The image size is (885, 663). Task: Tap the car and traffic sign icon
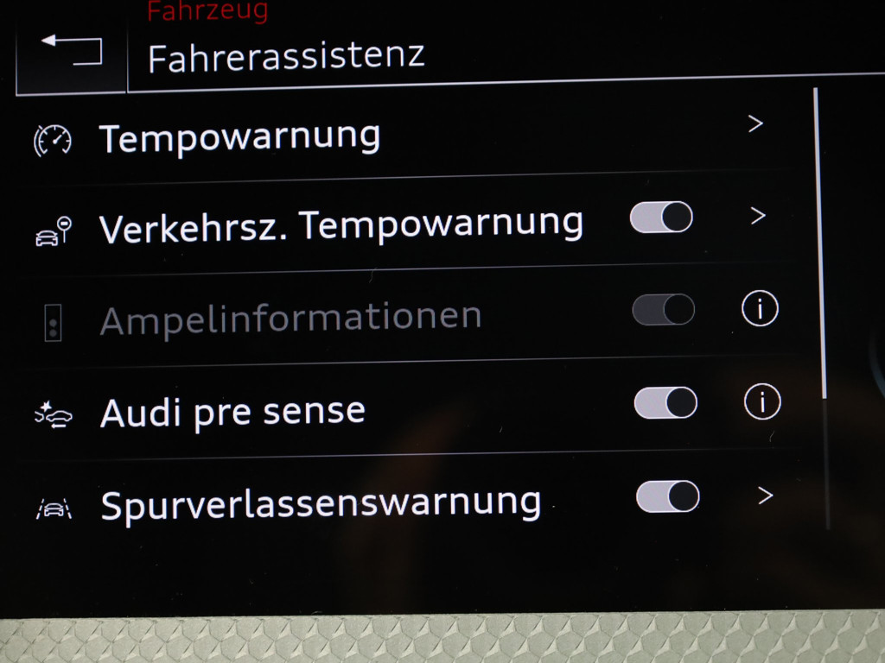(x=54, y=231)
